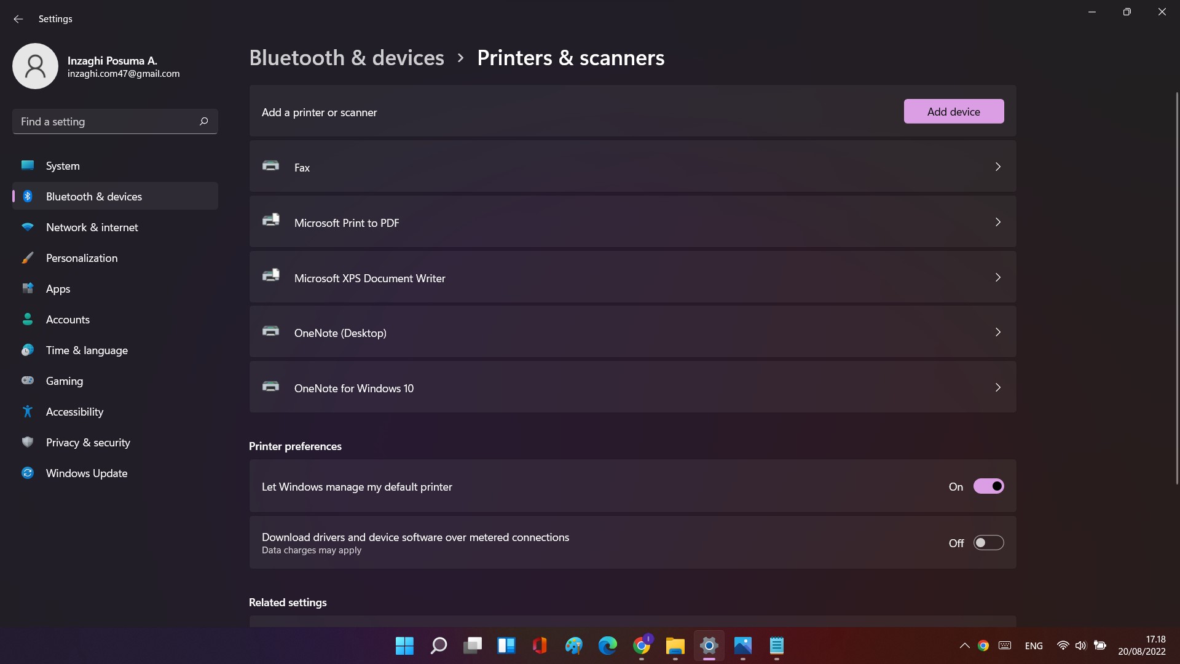Image resolution: width=1180 pixels, height=664 pixels.
Task: Click the search magnifier in Find a setting
Action: pyautogui.click(x=203, y=121)
